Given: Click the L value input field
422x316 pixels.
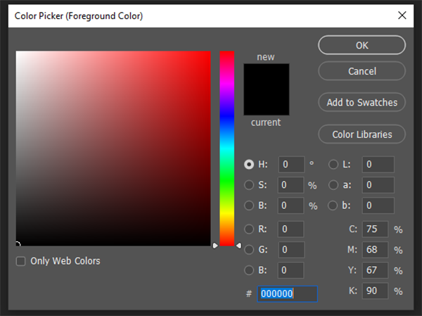Looking at the screenshot, I should 378,164.
